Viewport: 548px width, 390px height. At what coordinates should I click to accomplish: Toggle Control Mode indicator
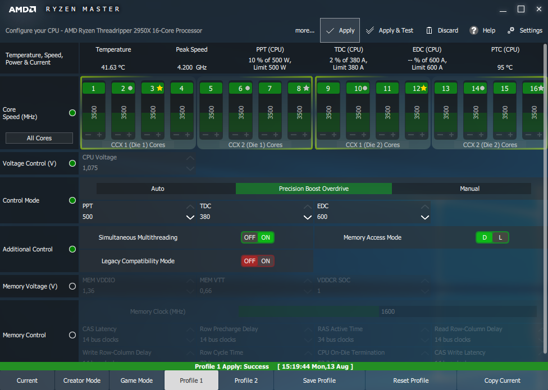pyautogui.click(x=72, y=200)
